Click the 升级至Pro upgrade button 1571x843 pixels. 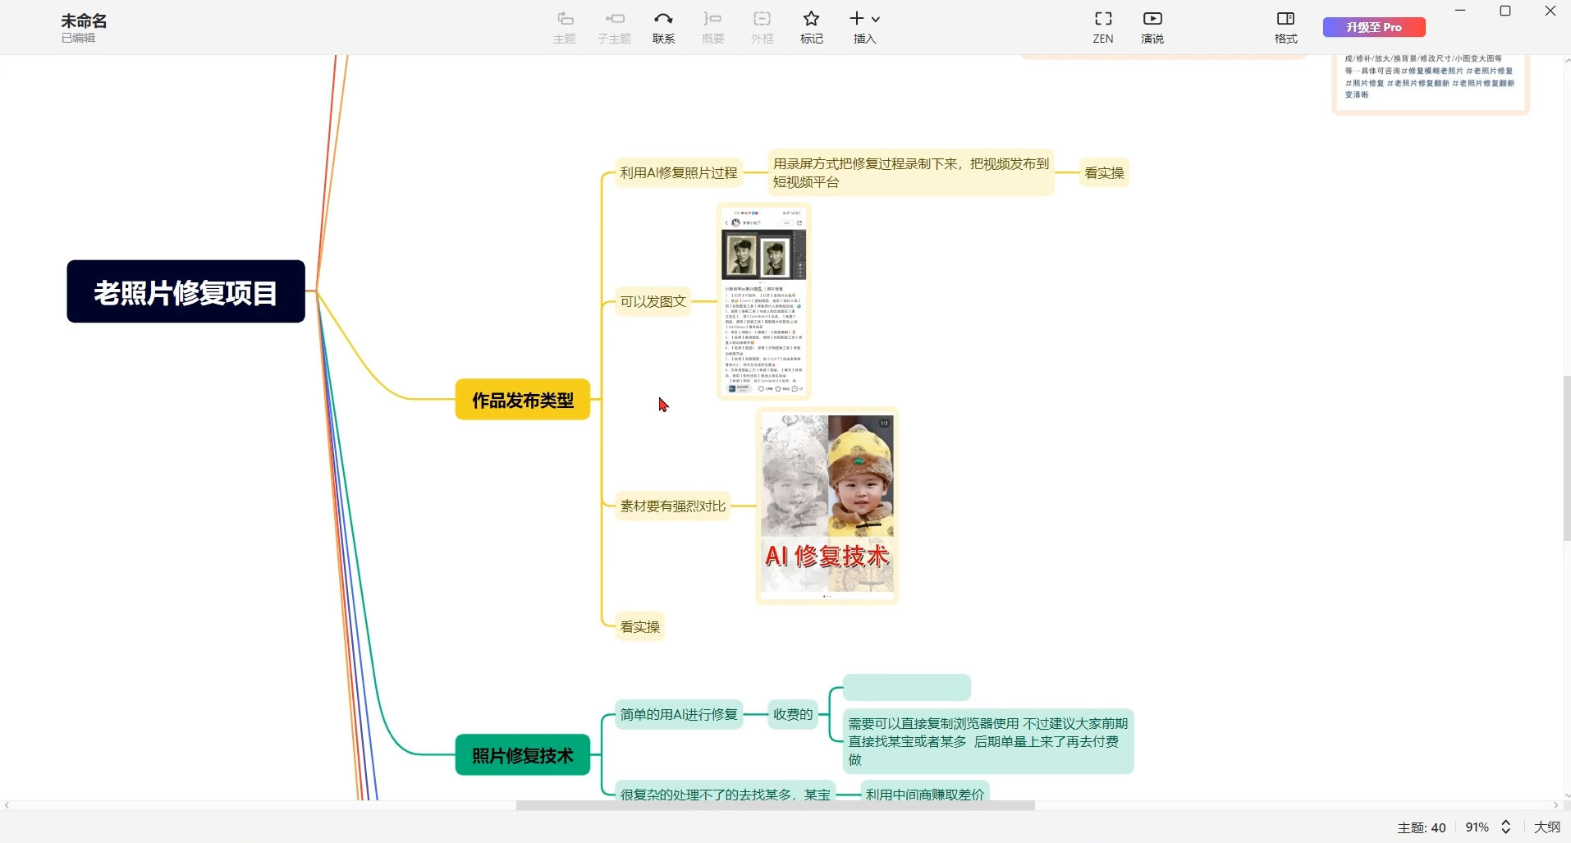coord(1373,26)
